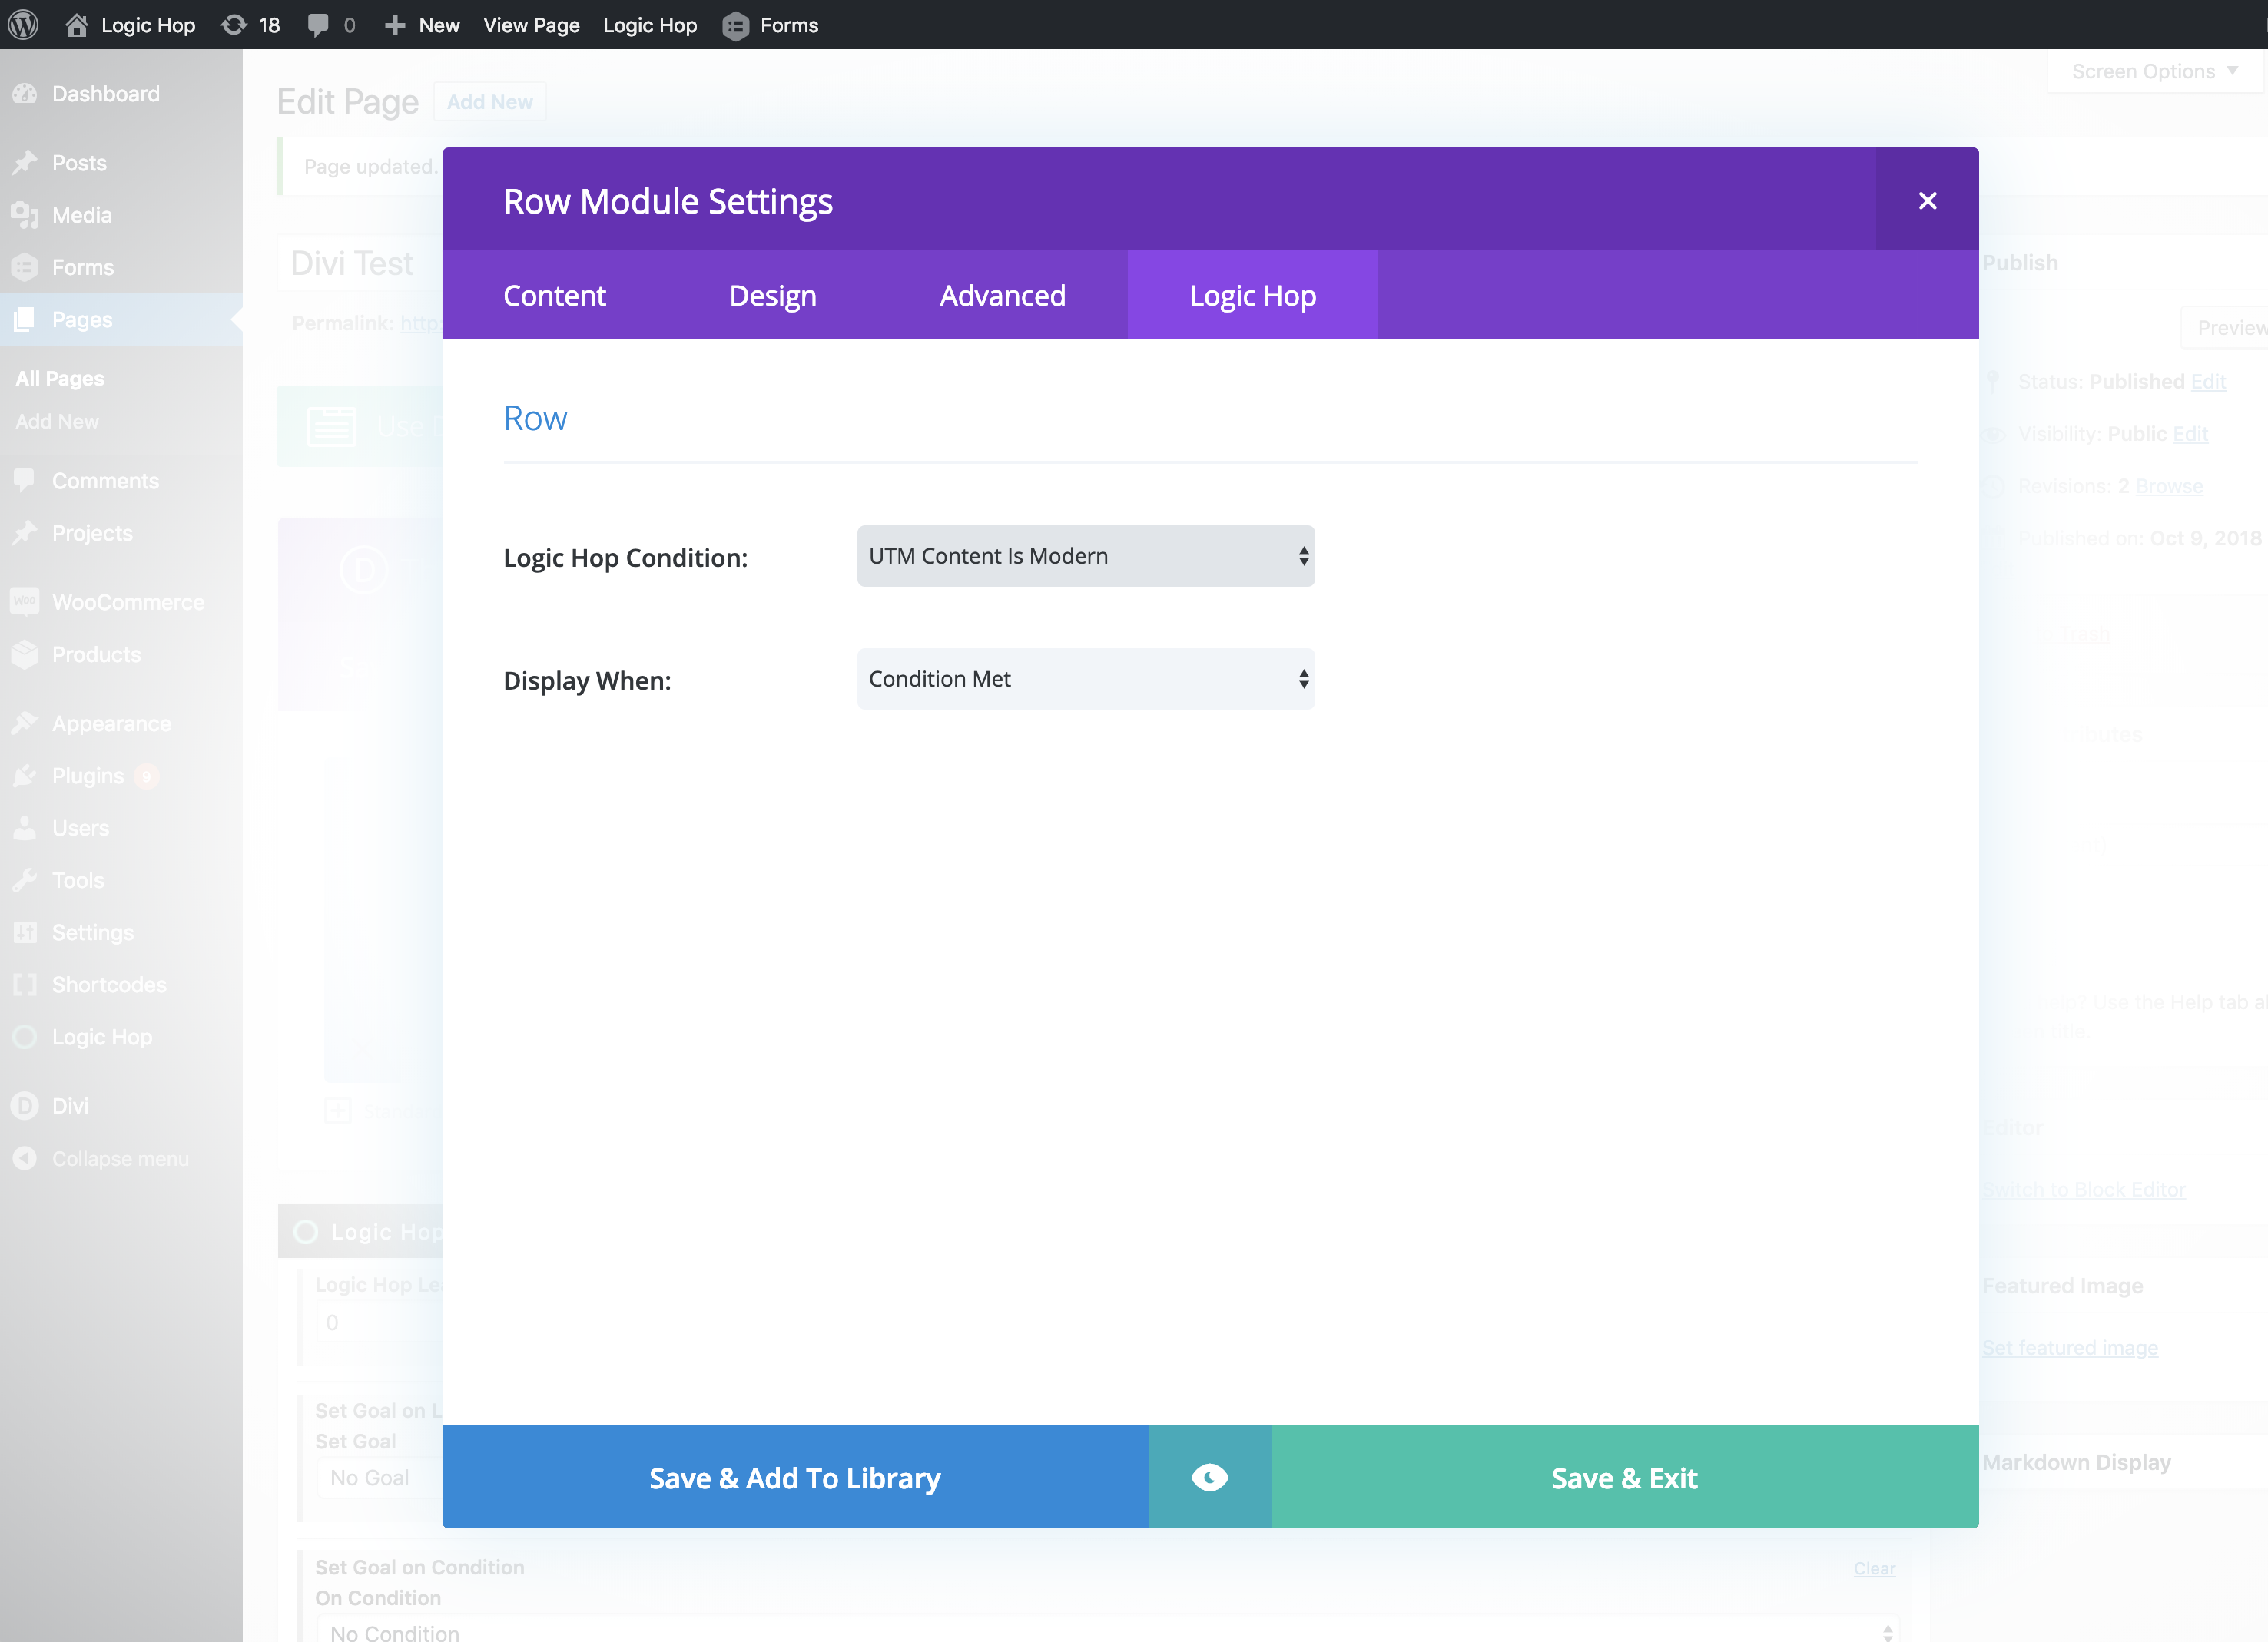Screen dimensions: 2268x1642
Task: Click Add New button beside Edit Page
Action: [x=490, y=102]
